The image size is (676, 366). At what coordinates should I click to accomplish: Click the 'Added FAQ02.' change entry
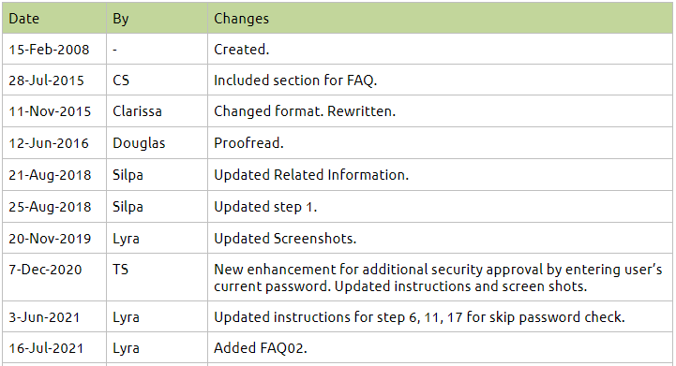261,348
